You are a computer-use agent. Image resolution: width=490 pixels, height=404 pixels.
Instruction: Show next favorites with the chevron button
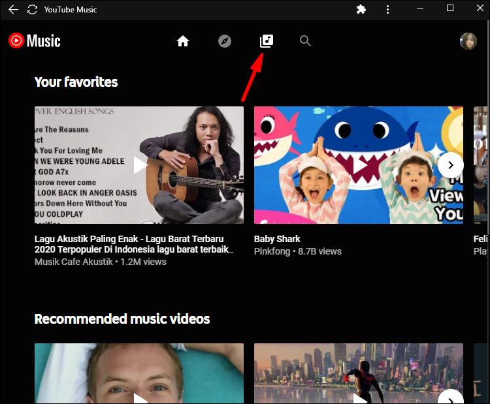coord(450,165)
